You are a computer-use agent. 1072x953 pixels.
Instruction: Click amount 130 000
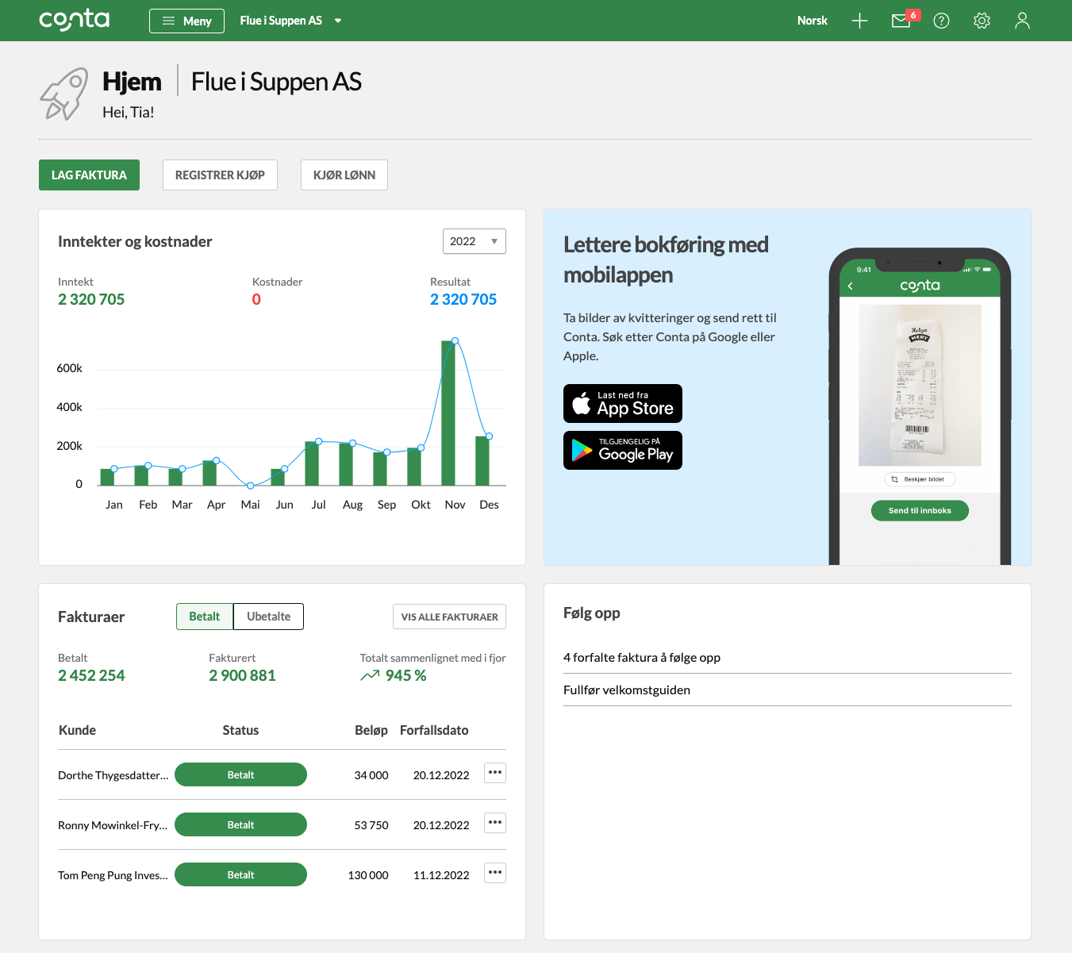tap(368, 875)
